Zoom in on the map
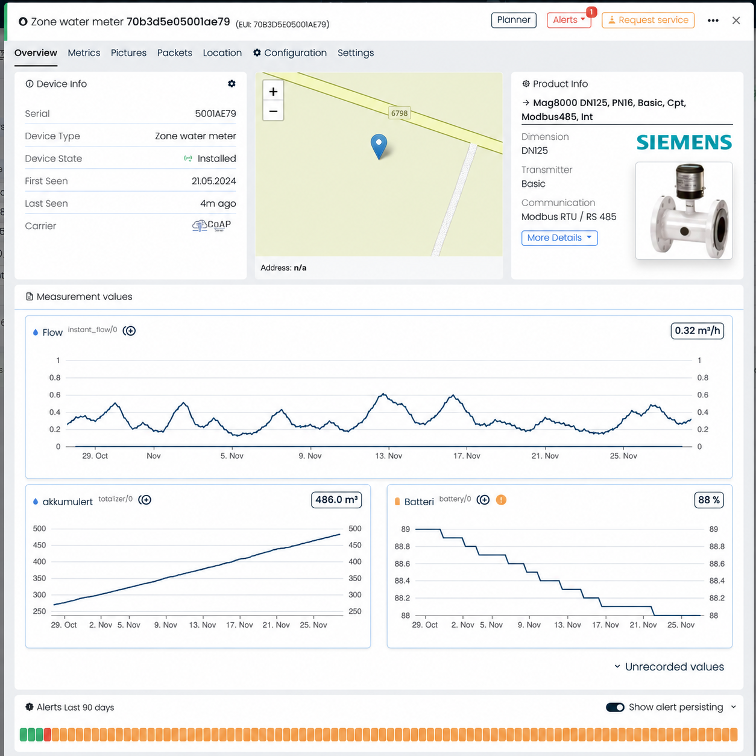 (273, 91)
